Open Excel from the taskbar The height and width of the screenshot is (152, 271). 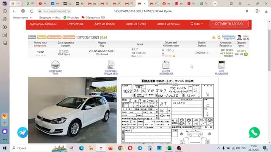point(169,148)
